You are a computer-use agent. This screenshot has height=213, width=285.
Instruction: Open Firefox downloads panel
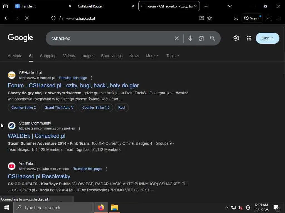236,18
